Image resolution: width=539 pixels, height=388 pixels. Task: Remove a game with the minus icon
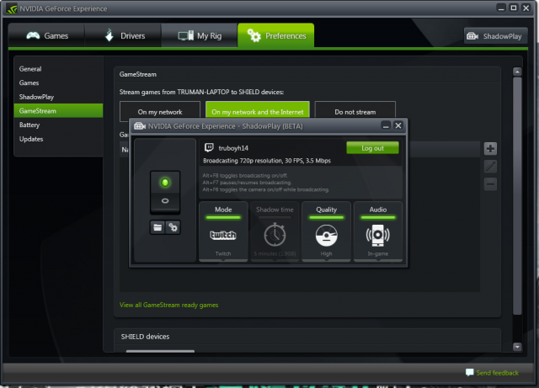(x=490, y=184)
